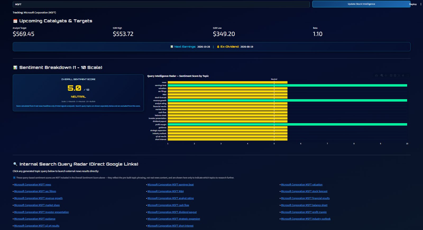Select the chart Pan tool
423x230 pixels.
(x=386, y=76)
